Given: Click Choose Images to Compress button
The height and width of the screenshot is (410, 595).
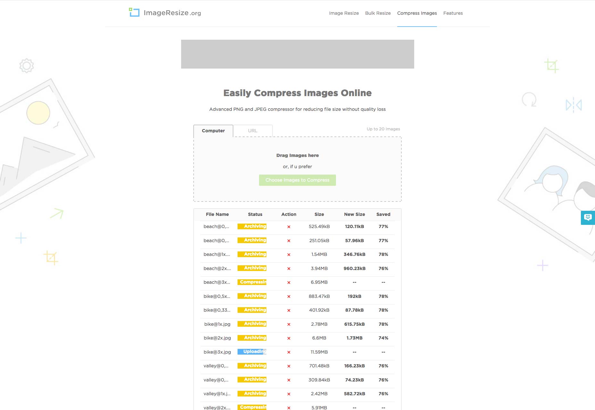Looking at the screenshot, I should tap(297, 180).
